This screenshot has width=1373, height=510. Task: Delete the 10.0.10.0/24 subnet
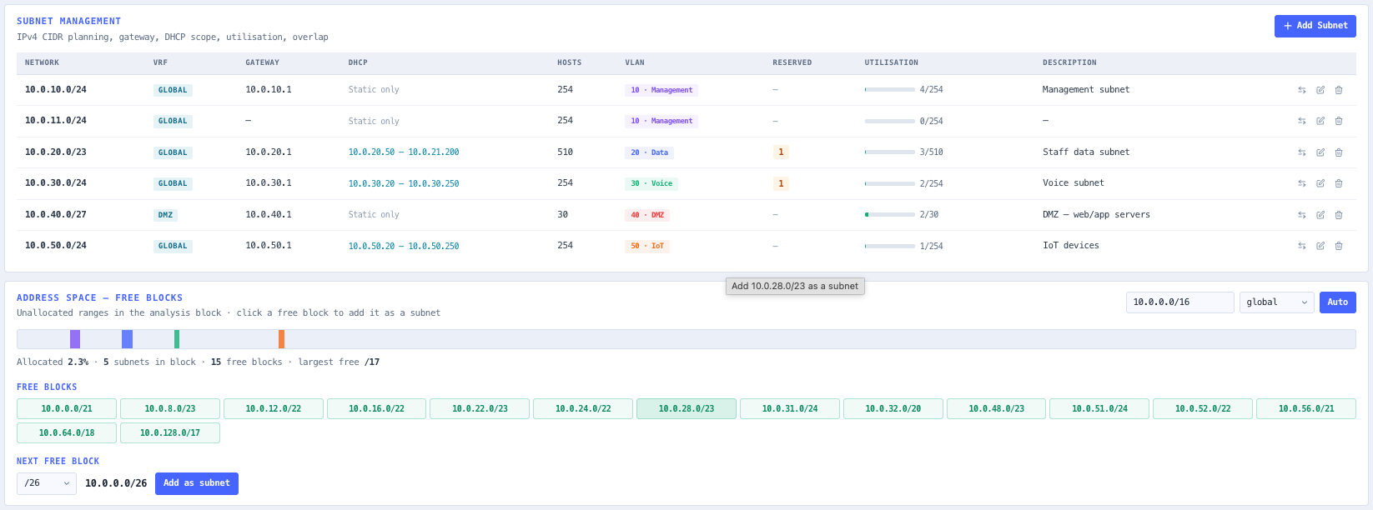[x=1339, y=90]
